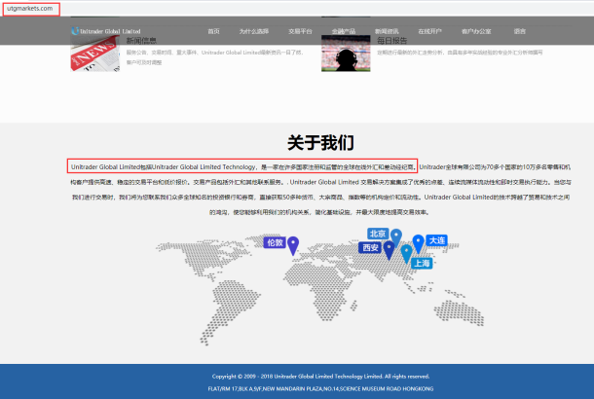Viewport: 594px width, 399px height.
Task: Open the 金融产品 nav menu item
Action: (x=344, y=31)
